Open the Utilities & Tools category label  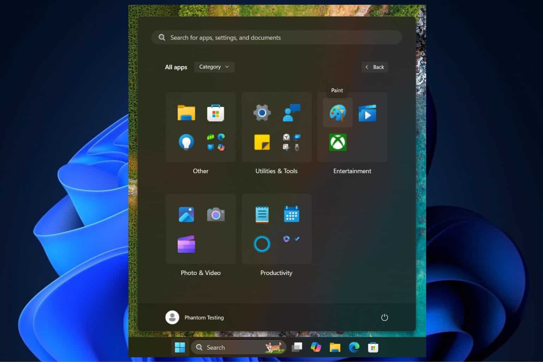tap(276, 171)
